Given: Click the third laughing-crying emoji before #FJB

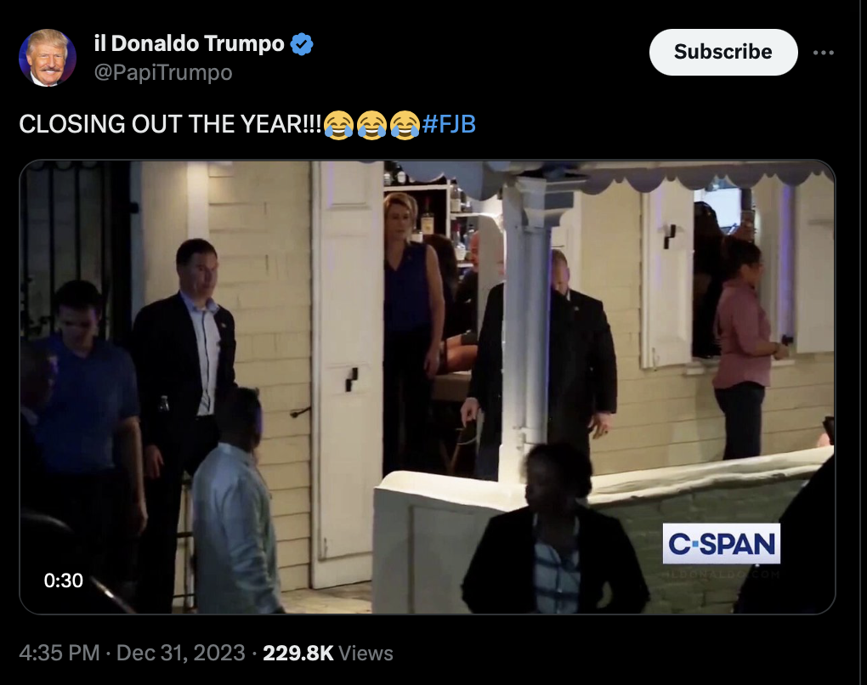Looking at the screenshot, I should tap(405, 125).
